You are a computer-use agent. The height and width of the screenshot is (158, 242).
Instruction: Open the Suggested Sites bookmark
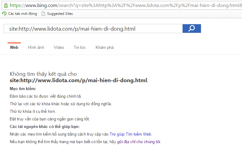tap(60, 14)
